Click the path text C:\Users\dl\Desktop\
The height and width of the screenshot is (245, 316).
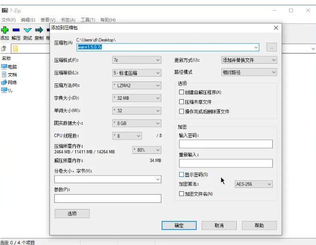click(96, 40)
